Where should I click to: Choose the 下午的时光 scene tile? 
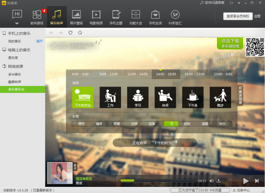pyautogui.click(x=83, y=97)
